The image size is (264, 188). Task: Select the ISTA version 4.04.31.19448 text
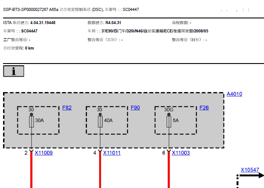tap(43, 23)
